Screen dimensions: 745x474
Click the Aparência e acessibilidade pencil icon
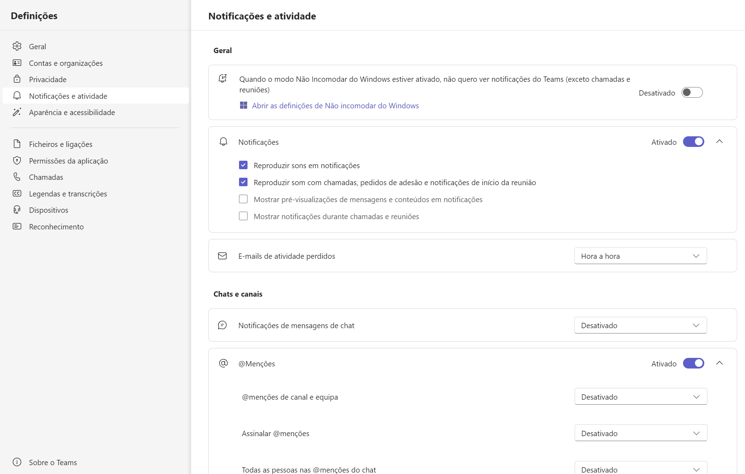point(17,112)
